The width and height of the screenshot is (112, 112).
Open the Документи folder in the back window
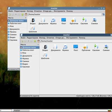pos(43,21)
